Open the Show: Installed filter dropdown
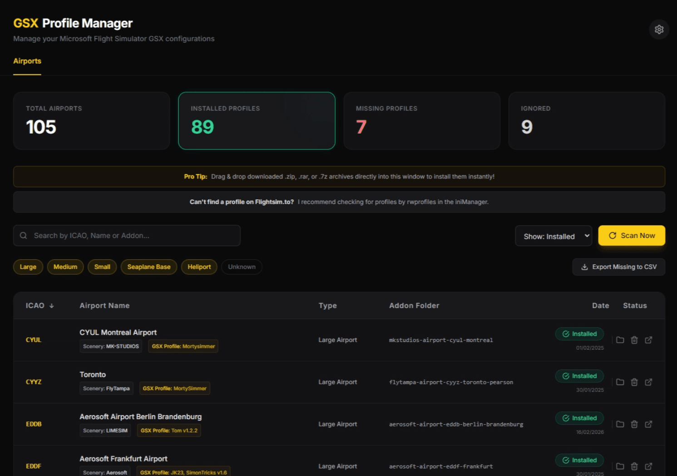Screen dimensions: 677x476 pos(553,236)
